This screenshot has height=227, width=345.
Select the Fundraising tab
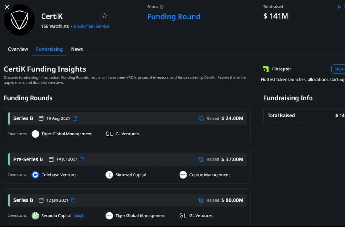pos(49,49)
